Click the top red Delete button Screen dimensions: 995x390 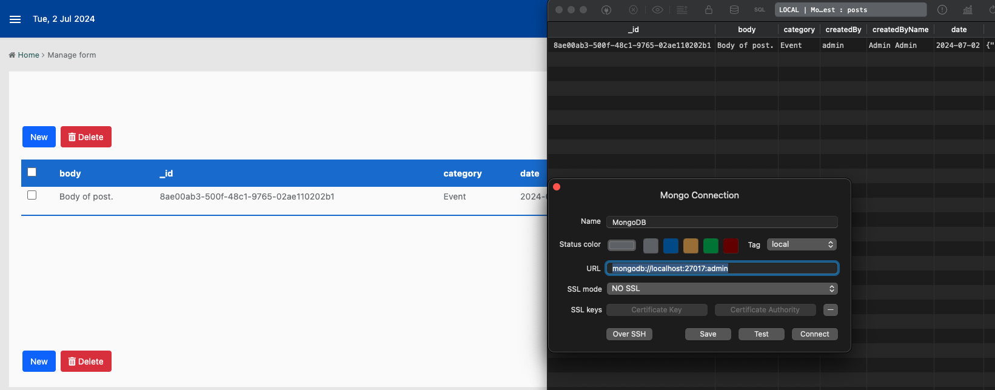tap(86, 137)
